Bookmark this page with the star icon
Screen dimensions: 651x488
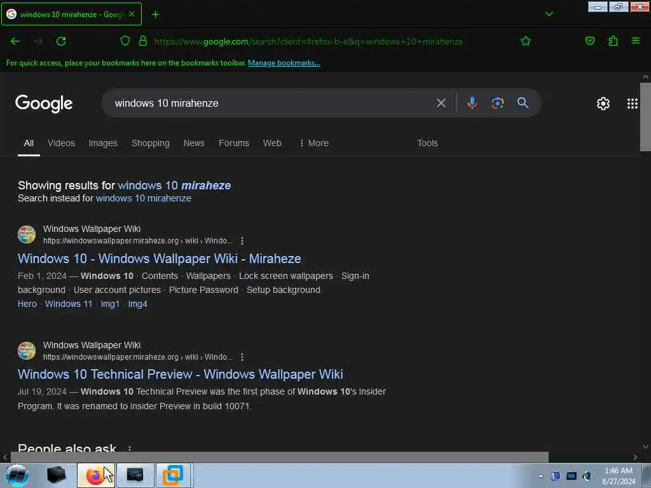point(526,41)
